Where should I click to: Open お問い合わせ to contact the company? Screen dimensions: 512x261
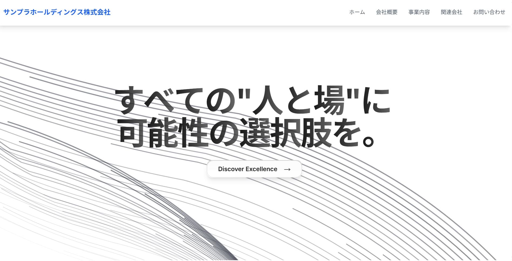[x=490, y=12]
